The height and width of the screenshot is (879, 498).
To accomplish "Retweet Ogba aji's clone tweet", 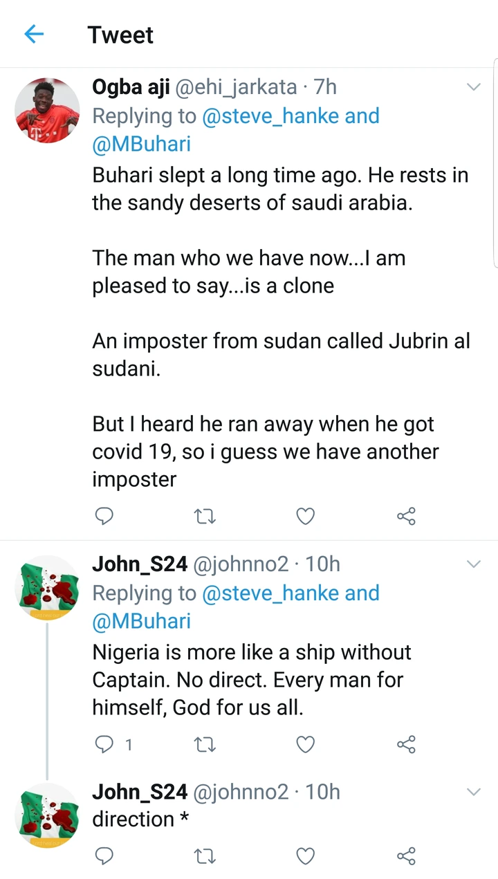I will (x=205, y=516).
